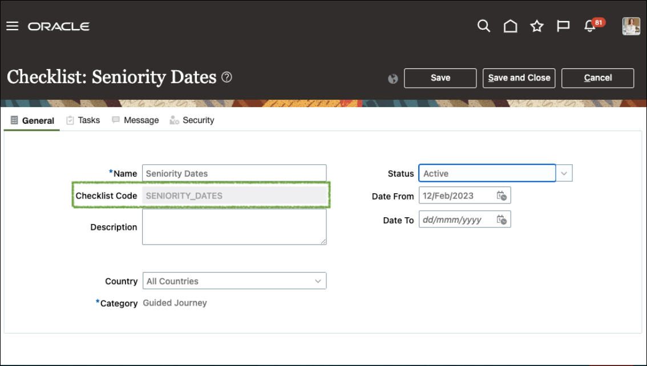
Task: Switch to the Message tab
Action: 135,120
